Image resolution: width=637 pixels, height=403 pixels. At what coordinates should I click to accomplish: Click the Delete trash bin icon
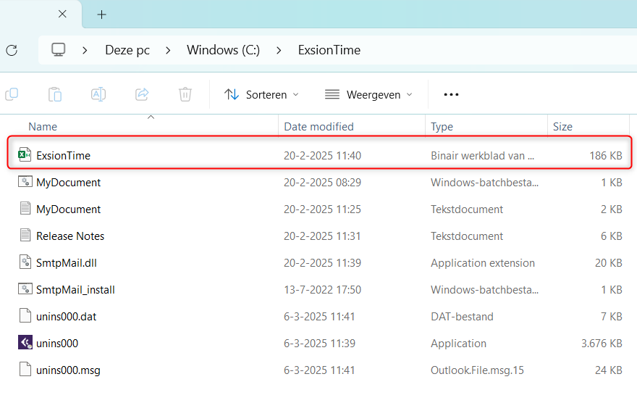point(185,94)
